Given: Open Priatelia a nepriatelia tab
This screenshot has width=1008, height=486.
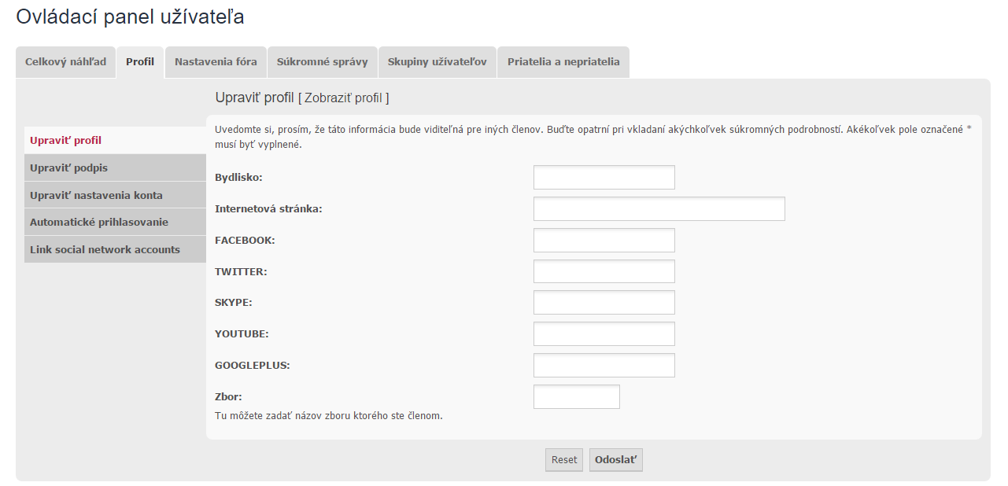Looking at the screenshot, I should point(563,62).
